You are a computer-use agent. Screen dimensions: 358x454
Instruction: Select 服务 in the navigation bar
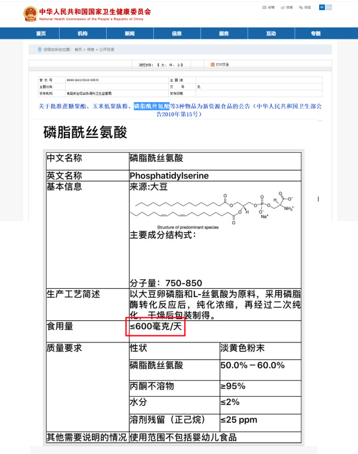[x=224, y=33]
